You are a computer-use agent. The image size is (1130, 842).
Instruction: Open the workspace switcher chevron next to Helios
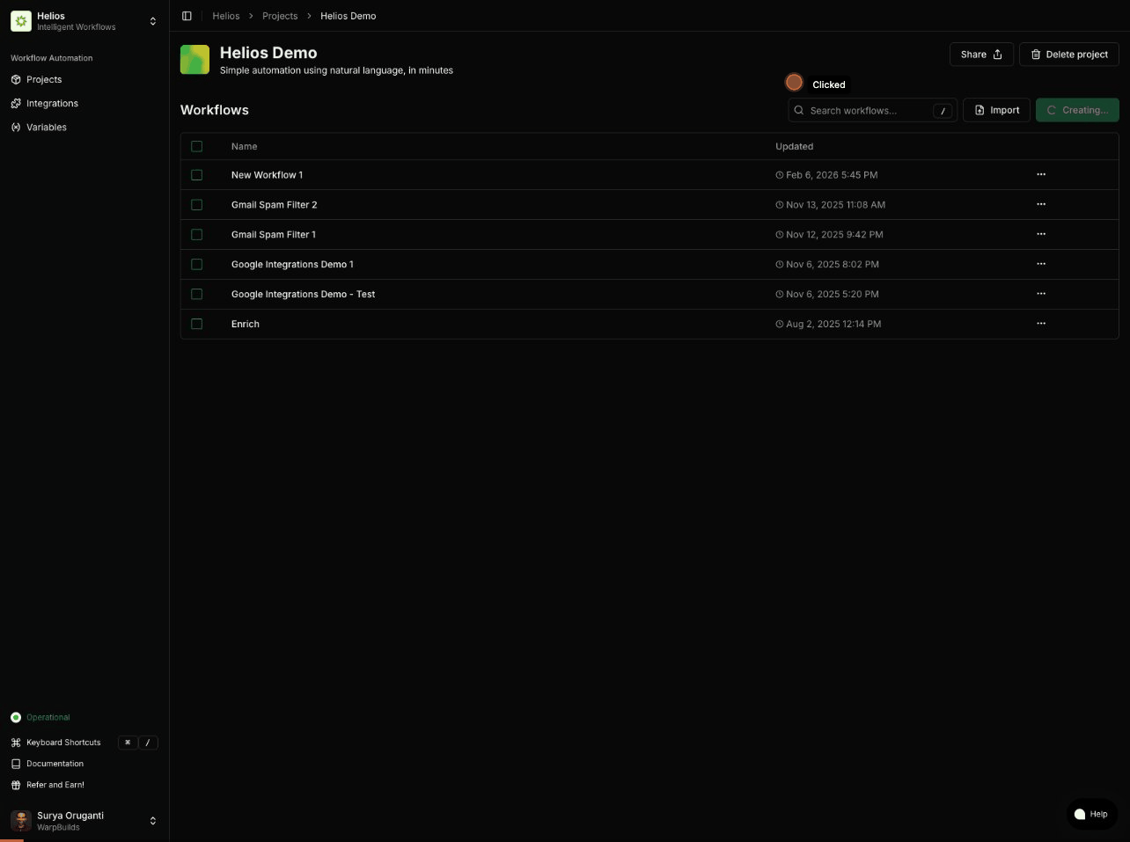[152, 20]
